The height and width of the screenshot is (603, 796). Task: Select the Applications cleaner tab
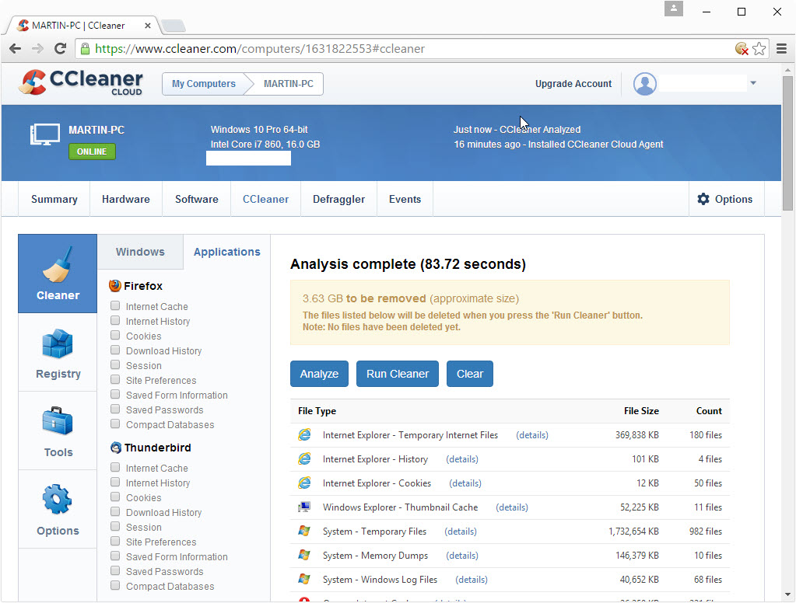pos(227,252)
